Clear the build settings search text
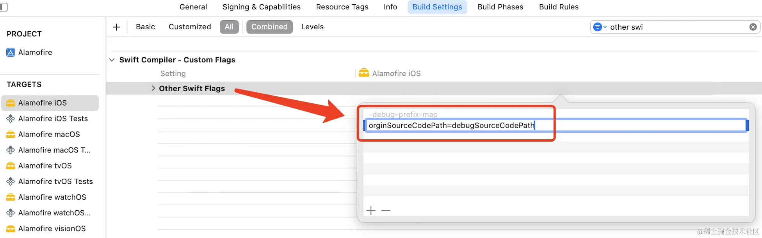Viewport: 762px width, 238px height. coord(753,27)
